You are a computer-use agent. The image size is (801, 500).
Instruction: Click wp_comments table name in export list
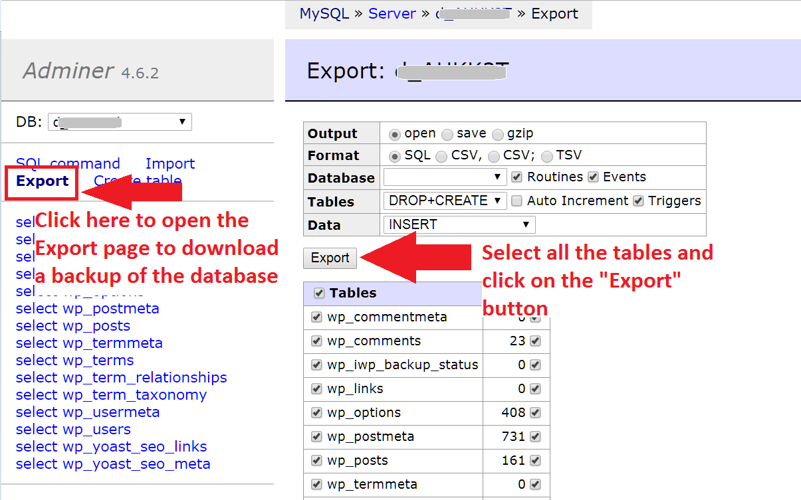374,341
